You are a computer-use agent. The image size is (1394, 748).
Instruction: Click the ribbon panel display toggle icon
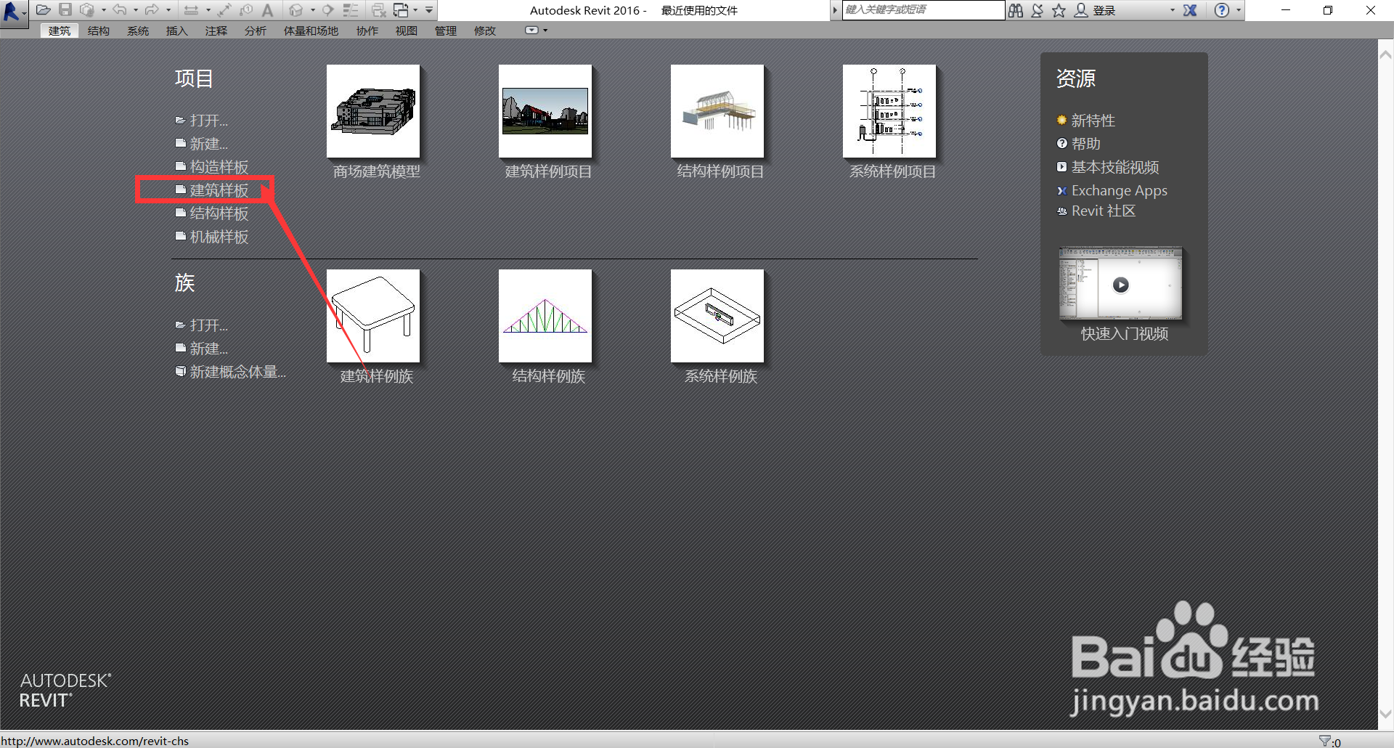click(531, 31)
